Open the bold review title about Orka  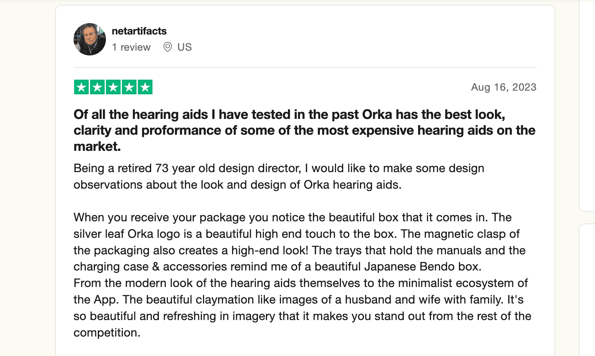(304, 130)
